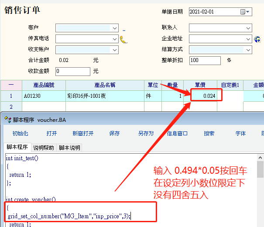
Task: Click the 字体 toolbar button
Action: click(x=240, y=134)
